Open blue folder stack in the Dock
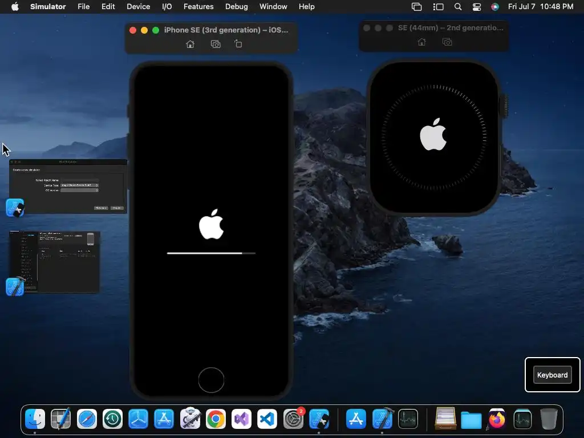 471,420
